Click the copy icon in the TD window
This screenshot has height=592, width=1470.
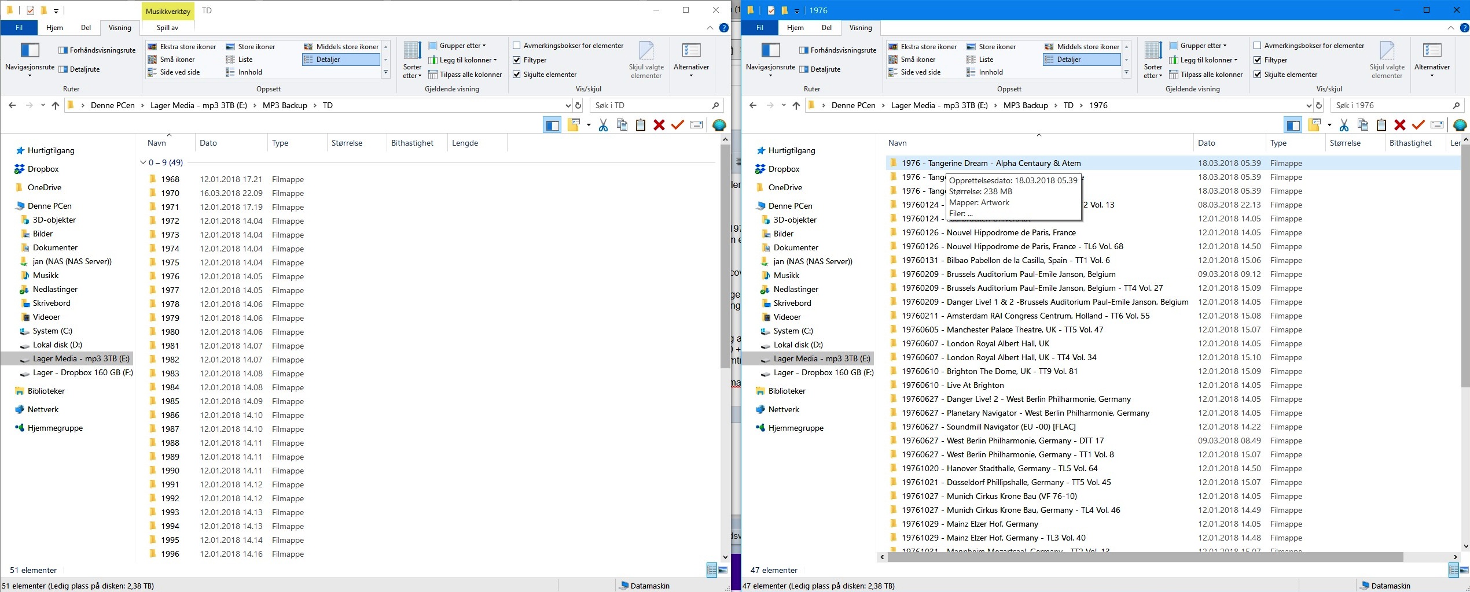622,125
